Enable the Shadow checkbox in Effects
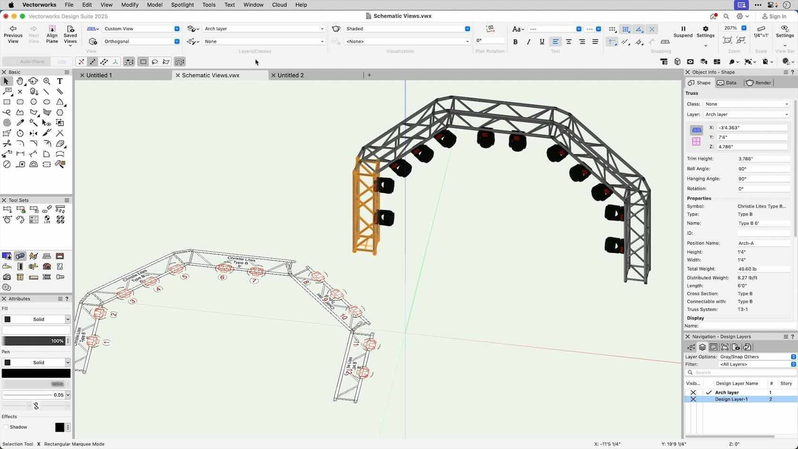The width and height of the screenshot is (798, 449). pyautogui.click(x=6, y=427)
